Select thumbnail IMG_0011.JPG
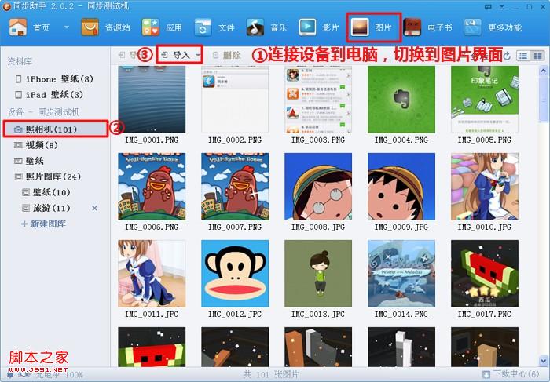This screenshot has width=550, height=382. pyautogui.click(x=152, y=274)
